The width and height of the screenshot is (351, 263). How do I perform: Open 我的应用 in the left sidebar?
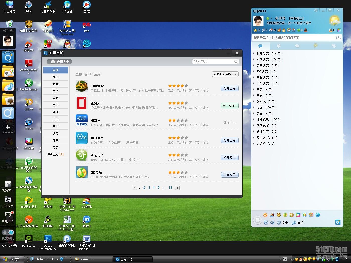click(8, 186)
